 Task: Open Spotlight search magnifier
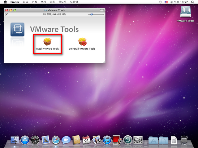(x=192, y=2)
